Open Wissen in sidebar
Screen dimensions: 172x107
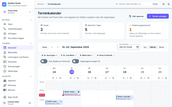click(x=17, y=90)
